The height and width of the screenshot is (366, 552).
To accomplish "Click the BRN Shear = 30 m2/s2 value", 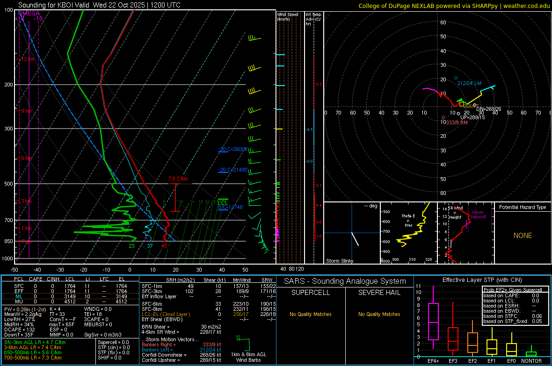I will tap(182, 327).
